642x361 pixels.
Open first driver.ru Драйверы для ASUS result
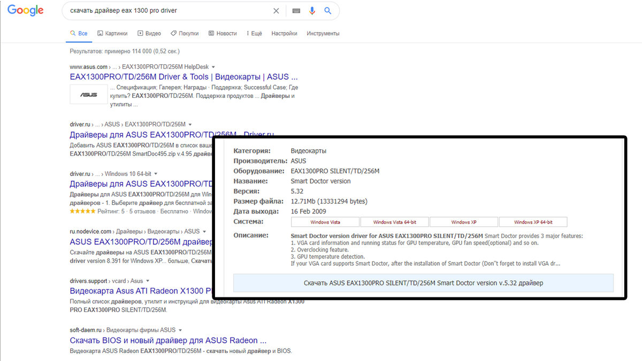(172, 135)
